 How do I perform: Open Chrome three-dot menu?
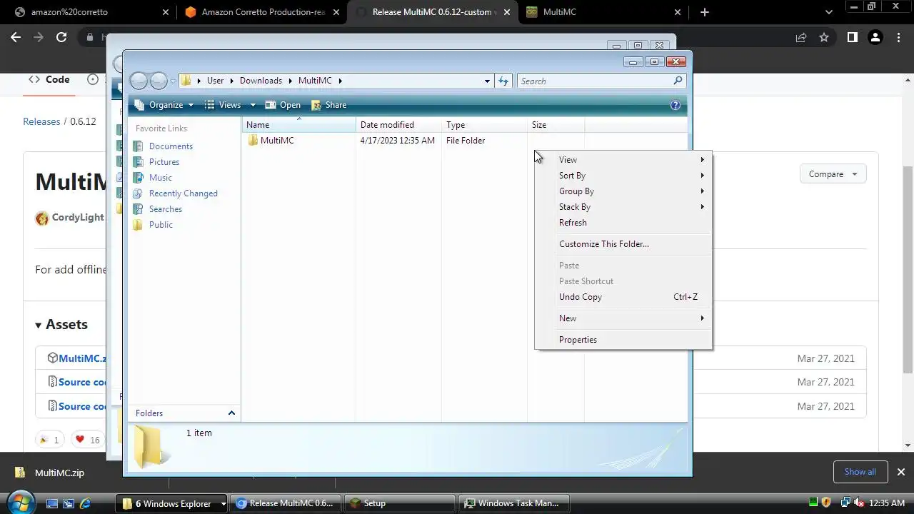pos(898,37)
